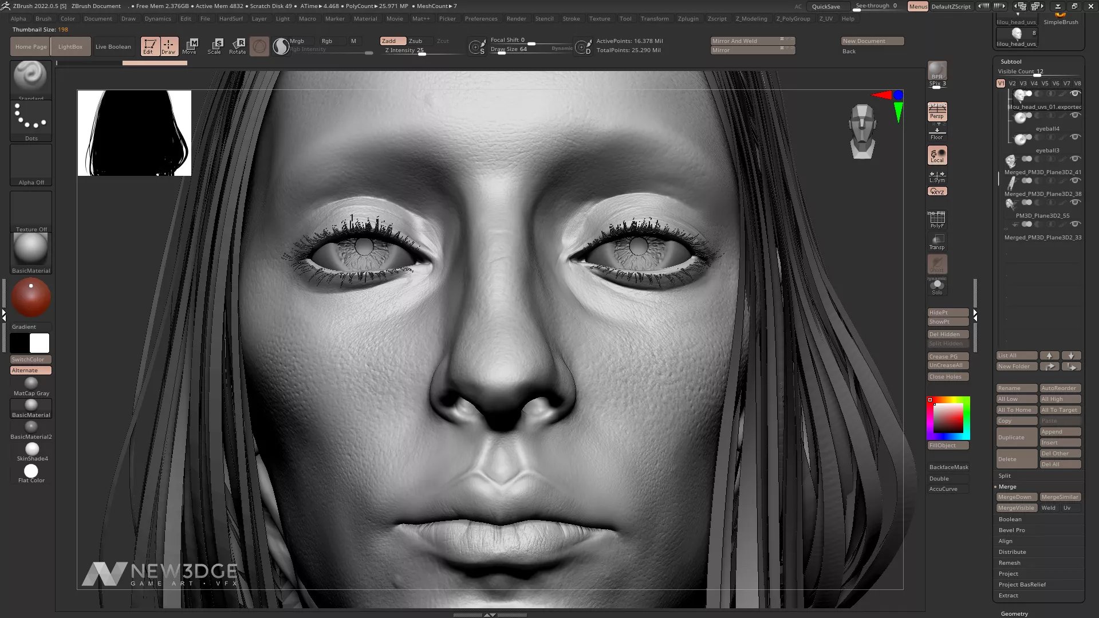Screen dimensions: 1099x618
Task: Click the BPR render icon
Action: 937,71
